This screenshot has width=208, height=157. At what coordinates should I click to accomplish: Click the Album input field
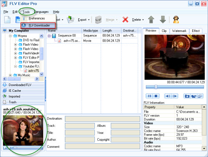click(x=125, y=126)
